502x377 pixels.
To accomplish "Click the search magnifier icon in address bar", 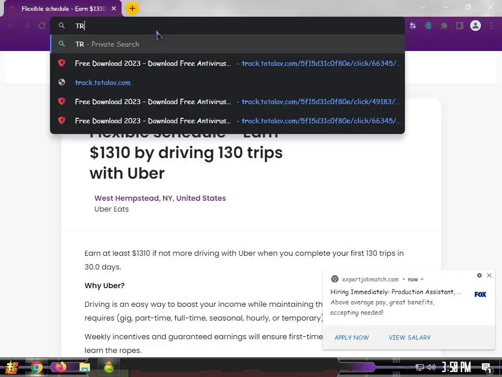I will click(x=62, y=26).
